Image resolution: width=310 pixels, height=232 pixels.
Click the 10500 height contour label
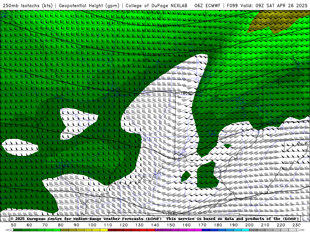point(151,55)
